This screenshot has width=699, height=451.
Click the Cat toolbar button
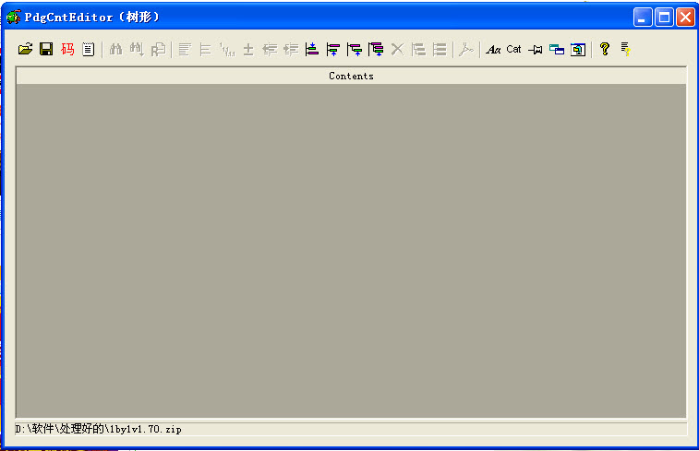coord(513,50)
